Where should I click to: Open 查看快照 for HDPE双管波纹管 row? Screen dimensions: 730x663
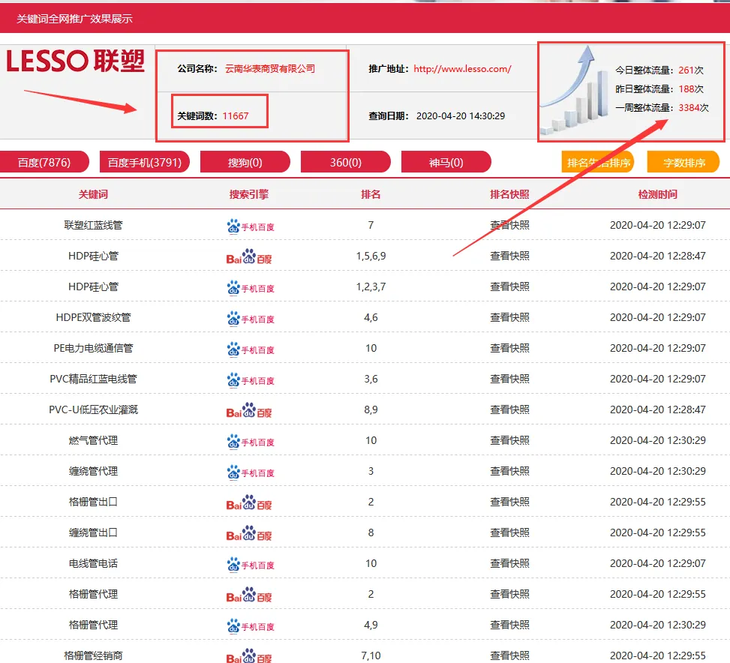[x=509, y=317]
